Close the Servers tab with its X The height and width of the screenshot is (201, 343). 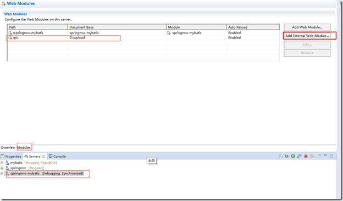tap(44, 156)
